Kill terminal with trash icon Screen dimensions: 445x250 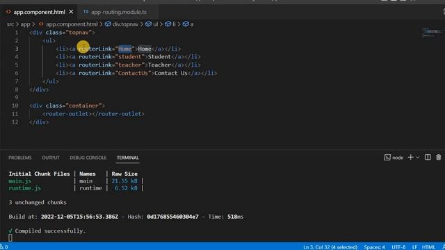point(439,158)
